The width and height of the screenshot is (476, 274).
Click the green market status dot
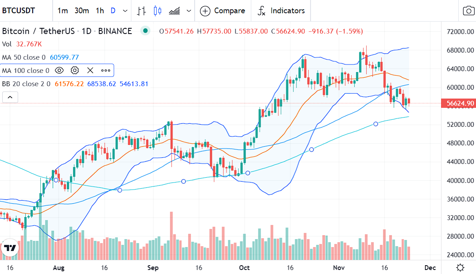(x=145, y=31)
